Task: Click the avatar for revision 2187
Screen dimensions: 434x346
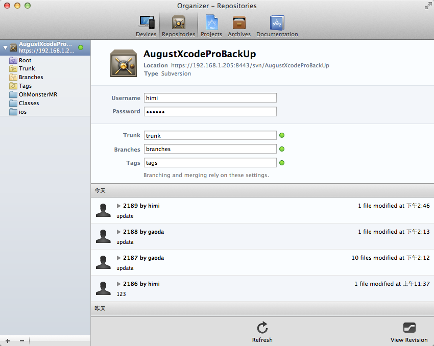Action: [103, 262]
